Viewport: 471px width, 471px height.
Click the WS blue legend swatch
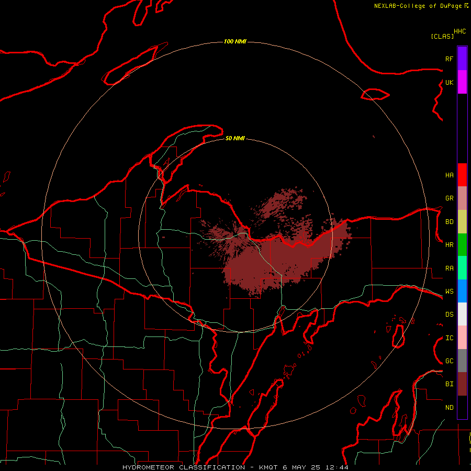pos(462,291)
